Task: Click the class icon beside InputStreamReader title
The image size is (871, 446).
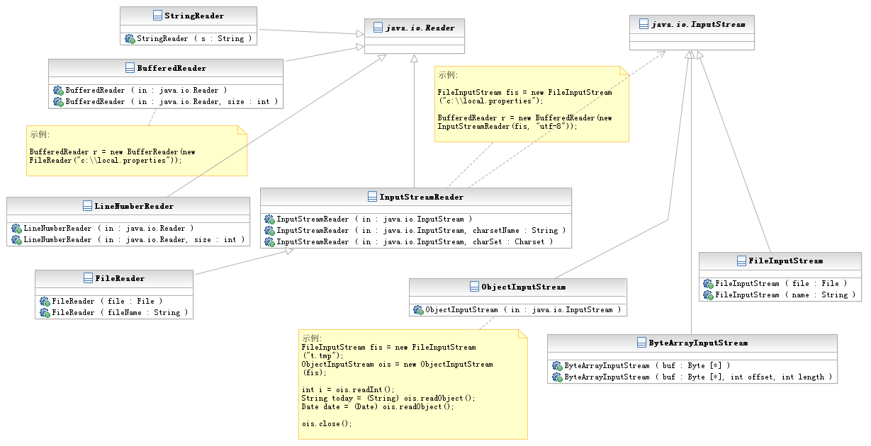Action: pyautogui.click(x=373, y=197)
